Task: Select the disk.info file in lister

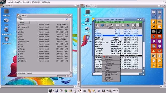Action: point(119,46)
